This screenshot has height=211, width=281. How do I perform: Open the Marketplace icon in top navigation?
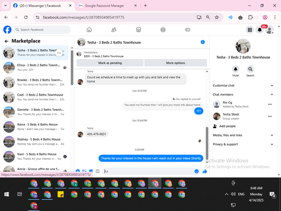138,30
